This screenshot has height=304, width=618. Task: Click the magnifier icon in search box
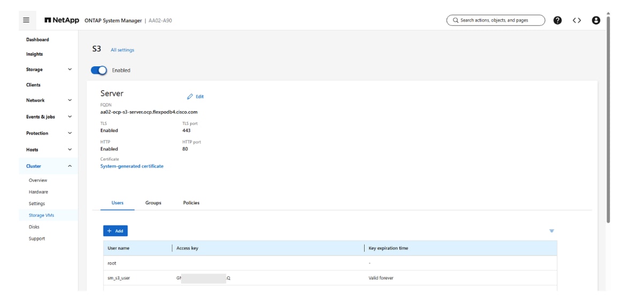(456, 20)
